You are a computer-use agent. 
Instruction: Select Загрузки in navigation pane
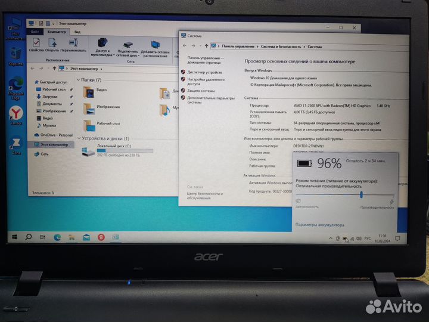coord(47,97)
